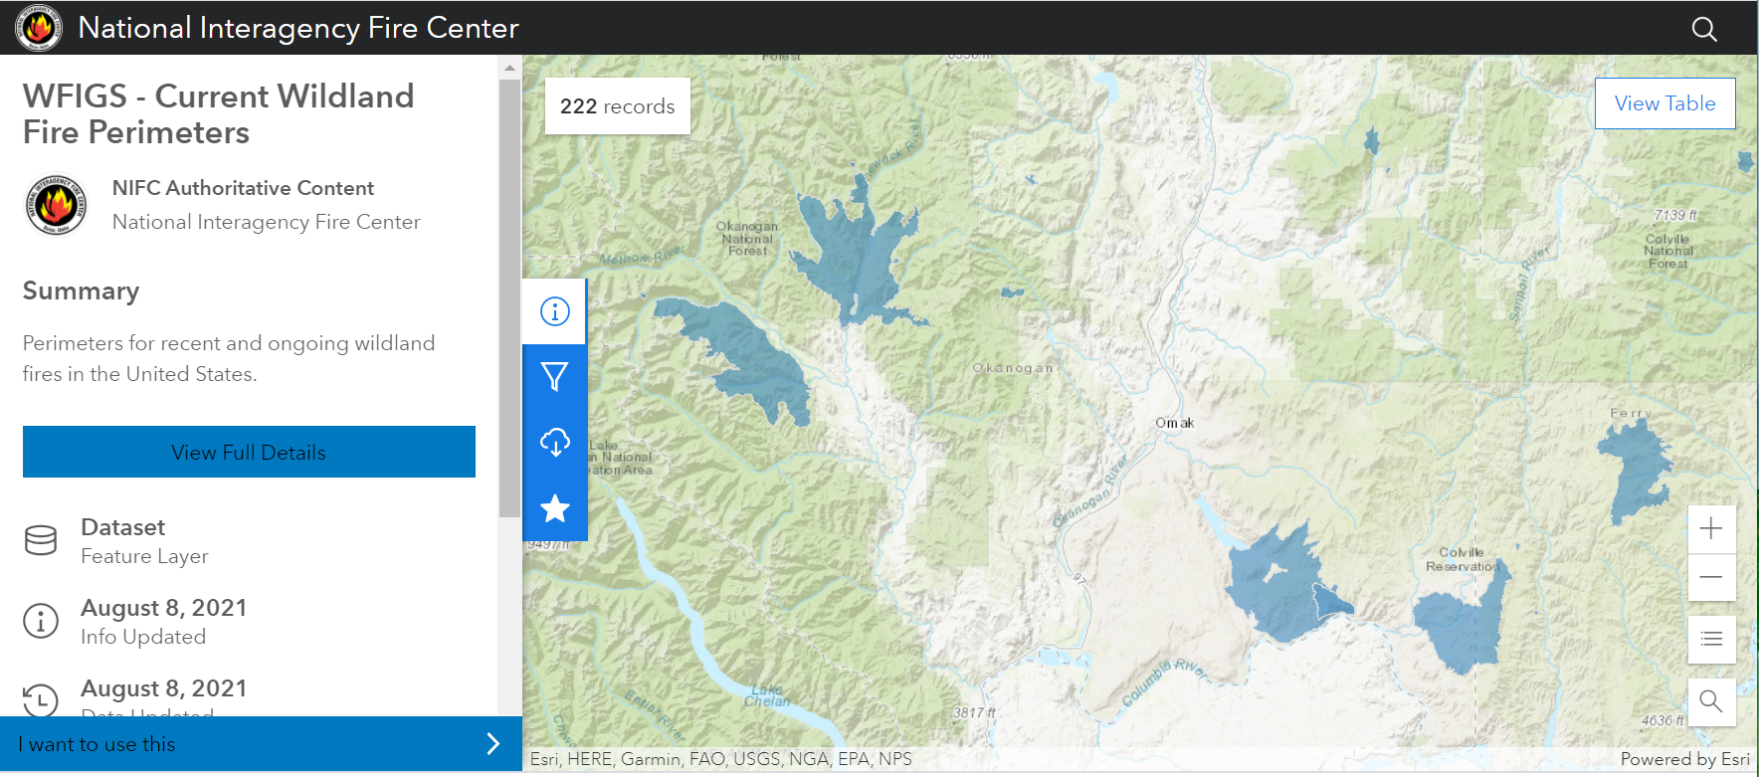Click the Powered by Esri attribution

tap(1684, 759)
